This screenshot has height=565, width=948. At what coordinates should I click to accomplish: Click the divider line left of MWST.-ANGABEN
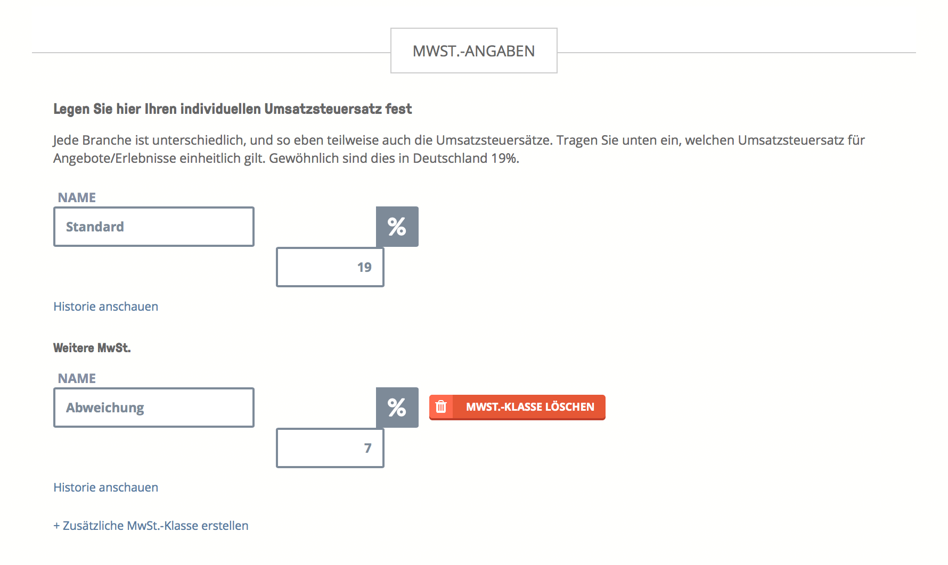click(x=211, y=53)
